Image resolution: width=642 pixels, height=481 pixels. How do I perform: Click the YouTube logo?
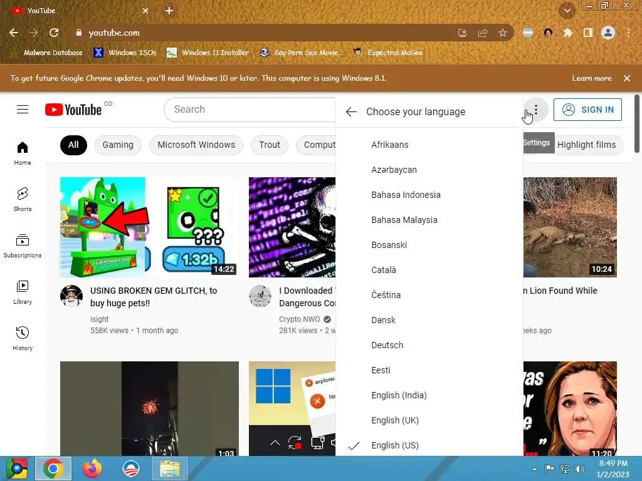pyautogui.click(x=73, y=110)
